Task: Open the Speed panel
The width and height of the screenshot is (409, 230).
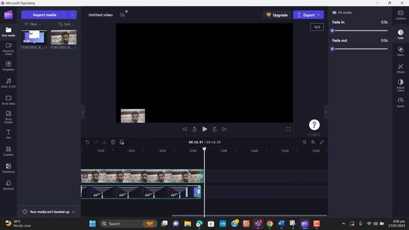Action: (x=401, y=102)
